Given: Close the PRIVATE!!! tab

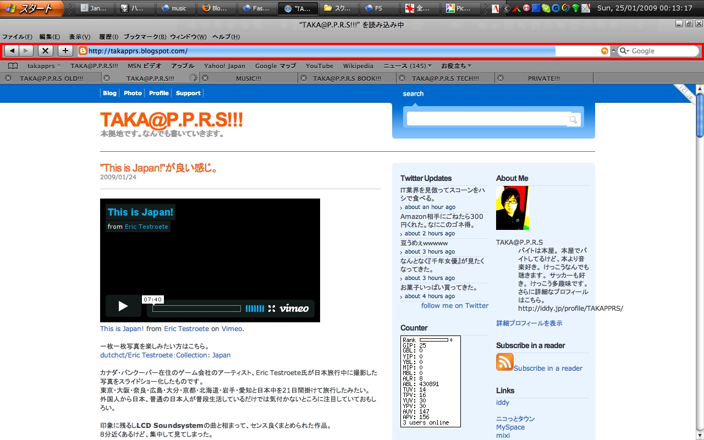Looking at the screenshot, I should (x=501, y=78).
